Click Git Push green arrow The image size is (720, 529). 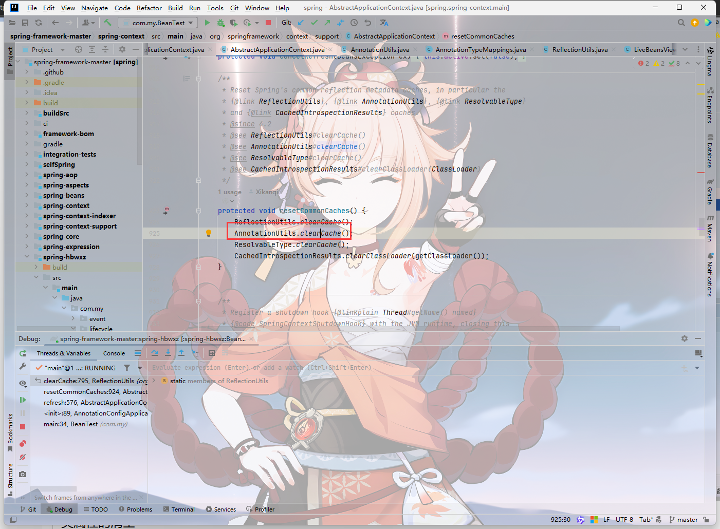coord(327,23)
